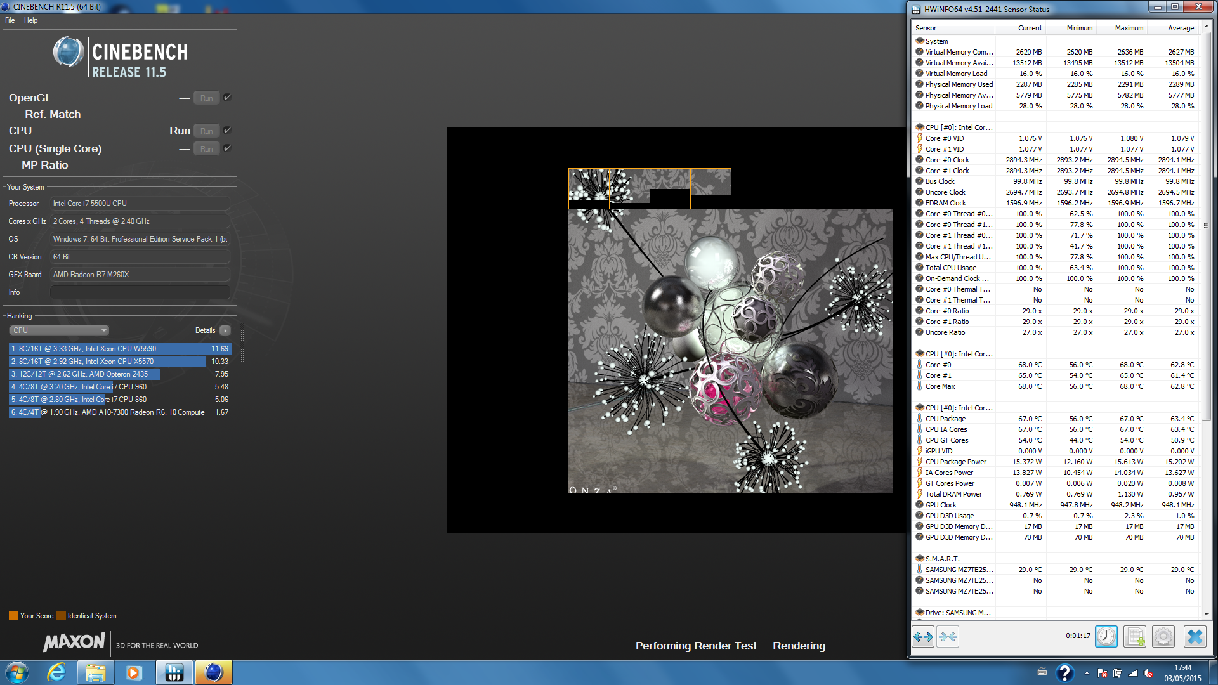Open Internet Explorer from the taskbar
Screen dimensions: 1218x685
[x=56, y=672]
